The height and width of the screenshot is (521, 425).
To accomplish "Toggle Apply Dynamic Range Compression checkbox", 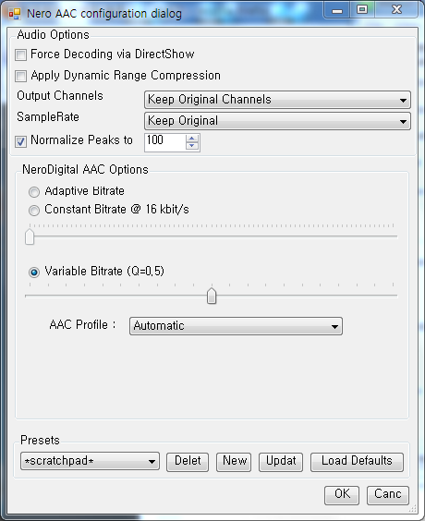I will (x=20, y=76).
